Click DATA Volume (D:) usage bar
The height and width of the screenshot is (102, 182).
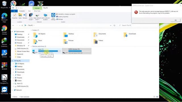point(80,51)
